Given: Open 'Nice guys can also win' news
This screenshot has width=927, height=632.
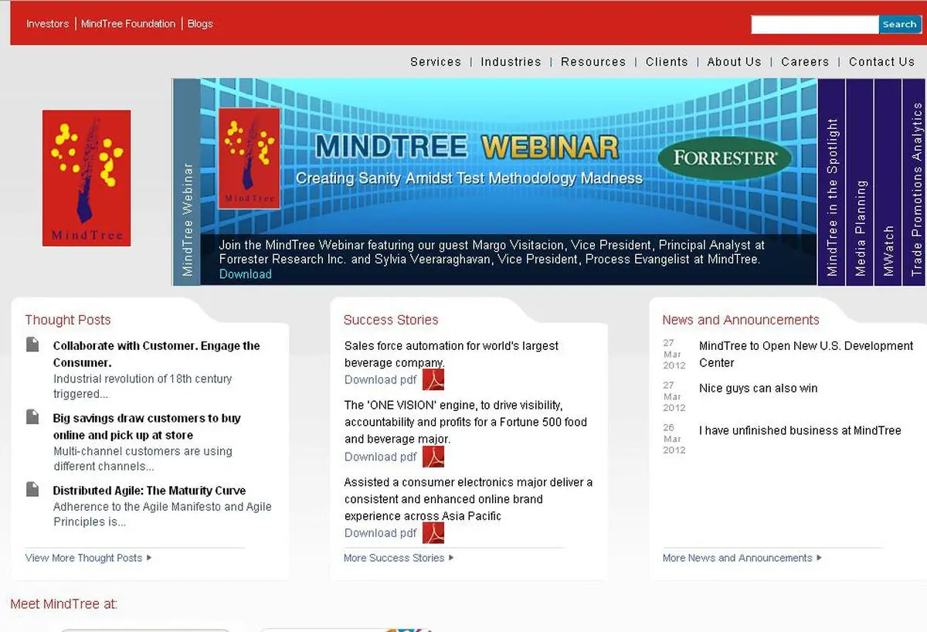Looking at the screenshot, I should pos(759,388).
